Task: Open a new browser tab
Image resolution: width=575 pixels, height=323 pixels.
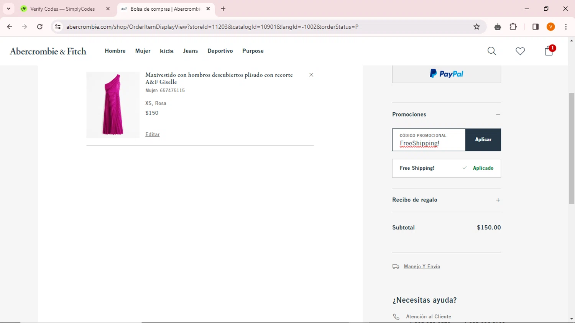Action: point(223,9)
